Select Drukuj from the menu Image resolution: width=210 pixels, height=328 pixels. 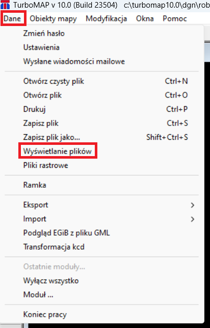coord(102,109)
